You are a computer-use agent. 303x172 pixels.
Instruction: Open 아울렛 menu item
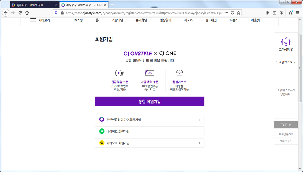point(255,20)
